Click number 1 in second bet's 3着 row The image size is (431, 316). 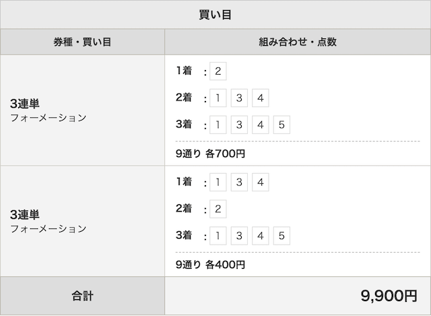(218, 236)
